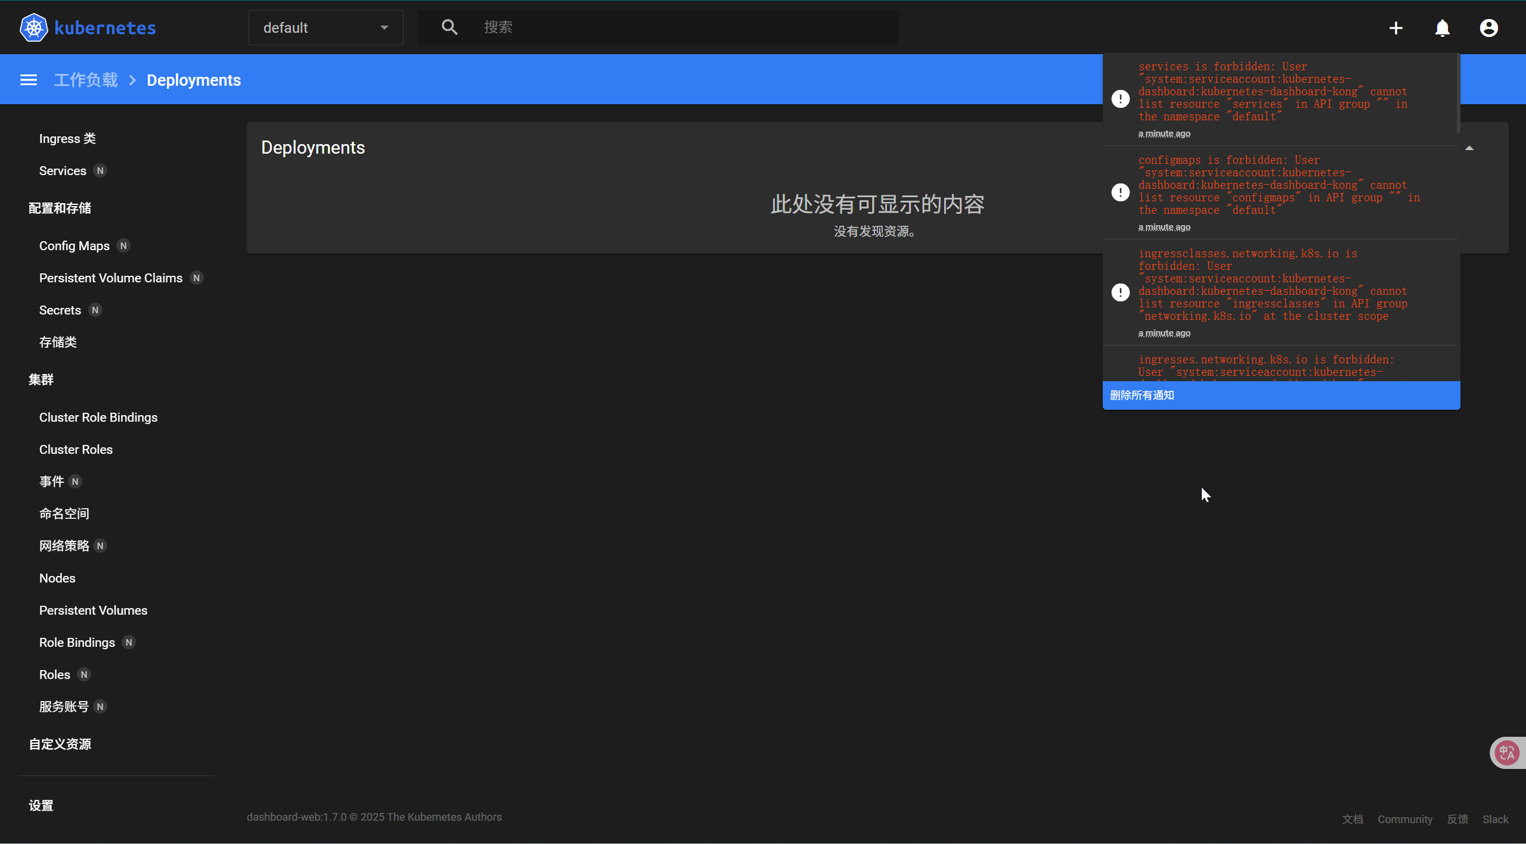Select Config Maps in the sidebar
The width and height of the screenshot is (1526, 844).
pyautogui.click(x=74, y=245)
